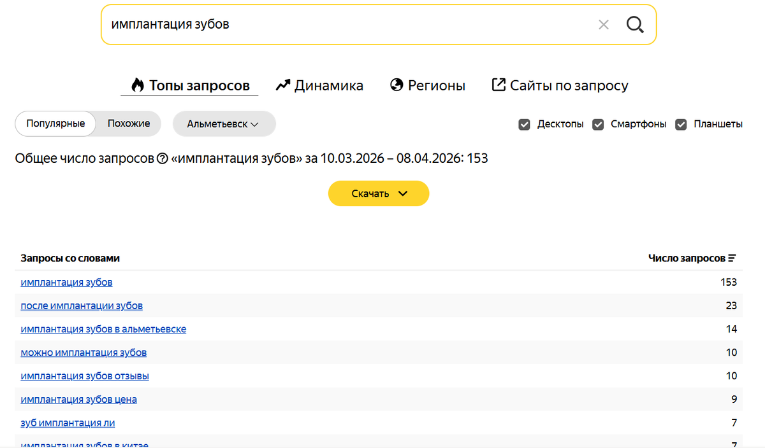Click the magnifying glass search icon

click(635, 25)
